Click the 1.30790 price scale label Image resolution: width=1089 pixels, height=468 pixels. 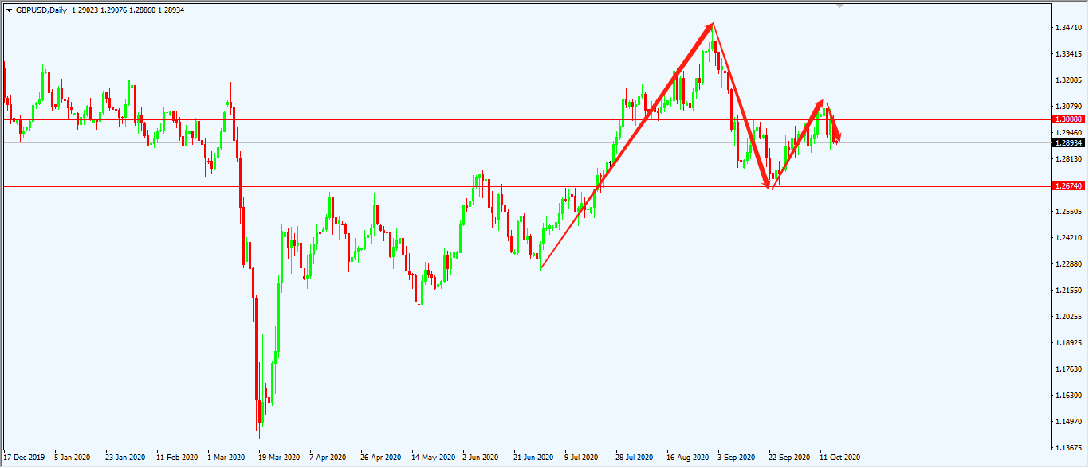coord(1067,107)
